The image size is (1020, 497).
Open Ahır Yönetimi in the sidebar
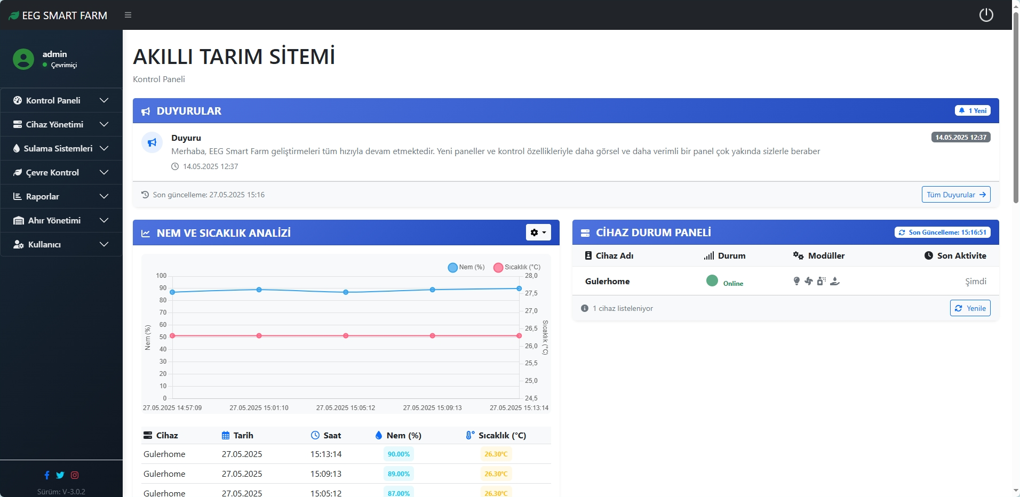61,220
